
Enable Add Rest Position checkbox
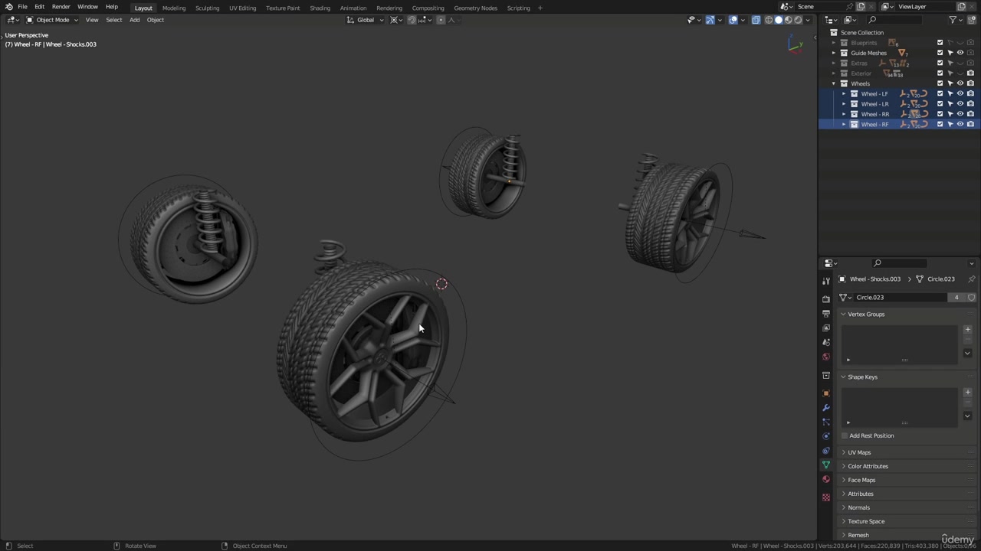click(x=845, y=435)
